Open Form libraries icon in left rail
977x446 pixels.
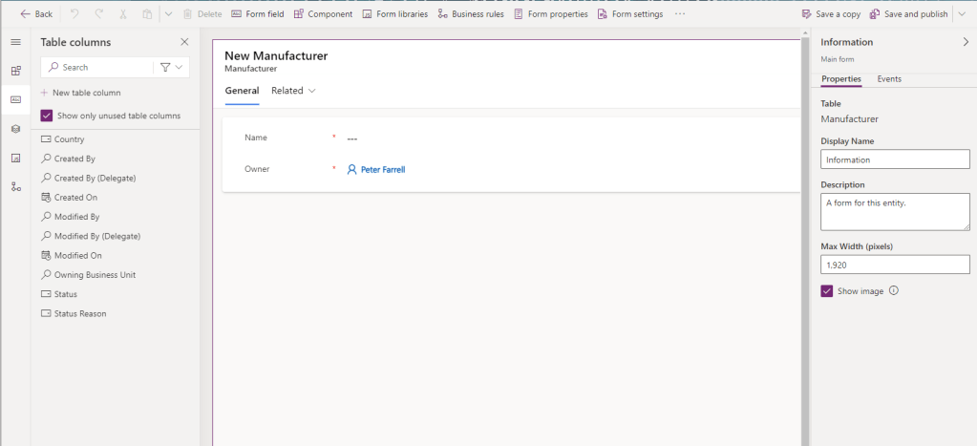click(x=15, y=158)
